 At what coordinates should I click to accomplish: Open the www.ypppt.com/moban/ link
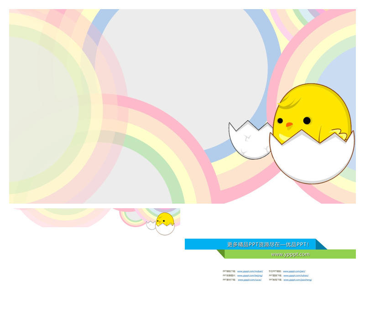(x=250, y=271)
